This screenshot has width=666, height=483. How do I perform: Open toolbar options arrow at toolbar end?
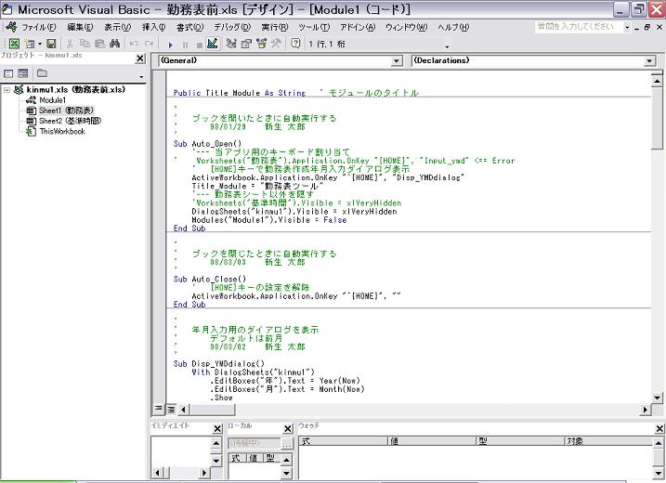click(x=447, y=46)
